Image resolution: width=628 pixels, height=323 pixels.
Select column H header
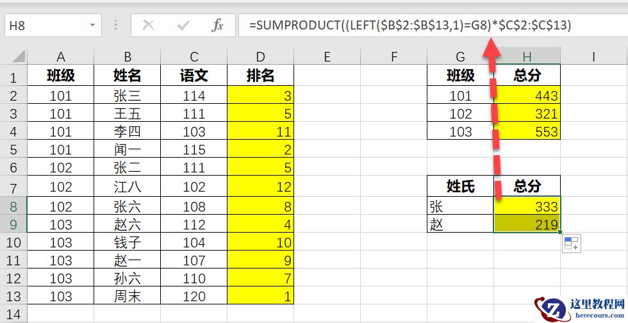click(x=527, y=56)
